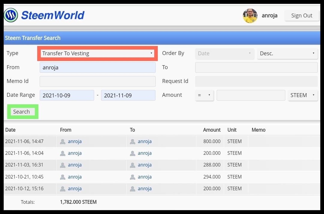This screenshot has height=214, width=324.
Task: Click the Memo Id input field
Action: click(97, 81)
